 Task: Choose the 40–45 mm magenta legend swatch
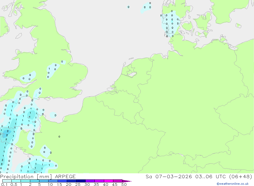pos(108,181)
